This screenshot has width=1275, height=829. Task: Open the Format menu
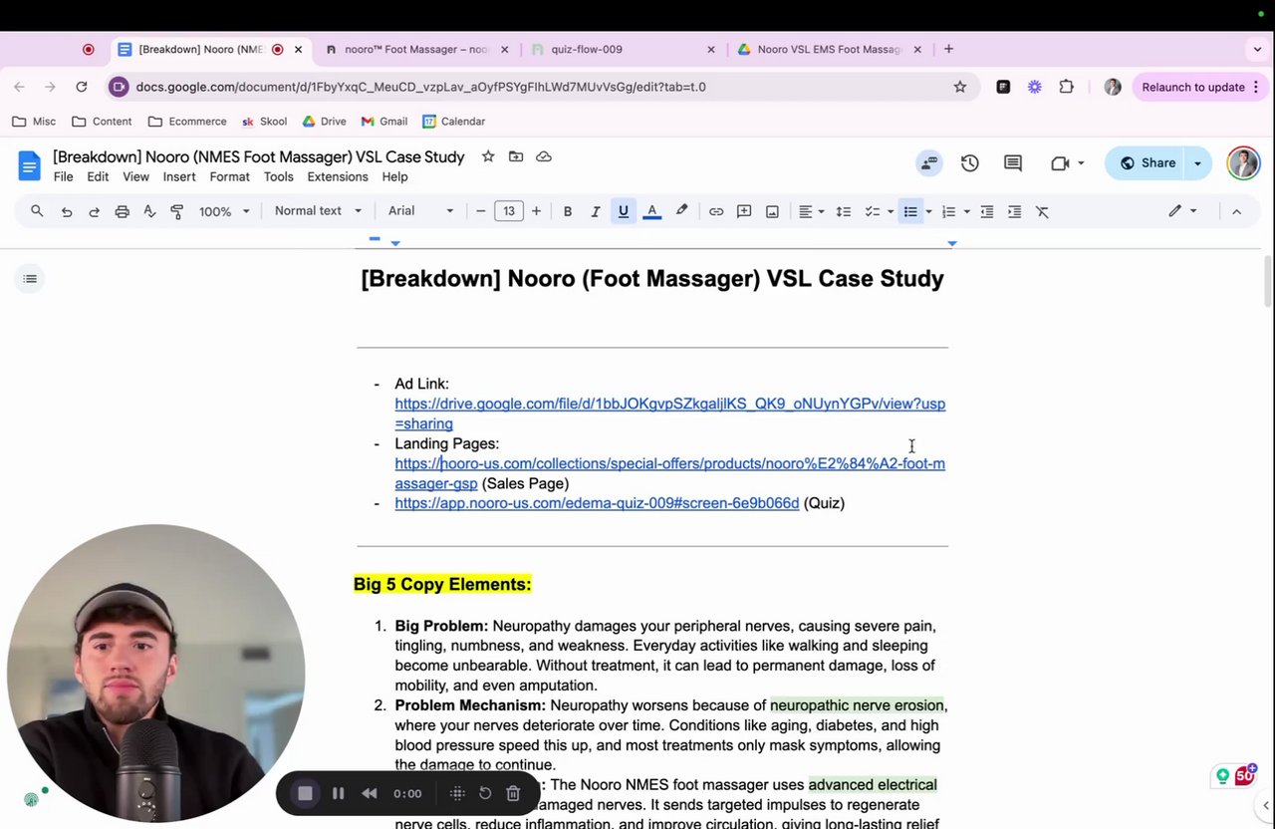click(x=229, y=176)
